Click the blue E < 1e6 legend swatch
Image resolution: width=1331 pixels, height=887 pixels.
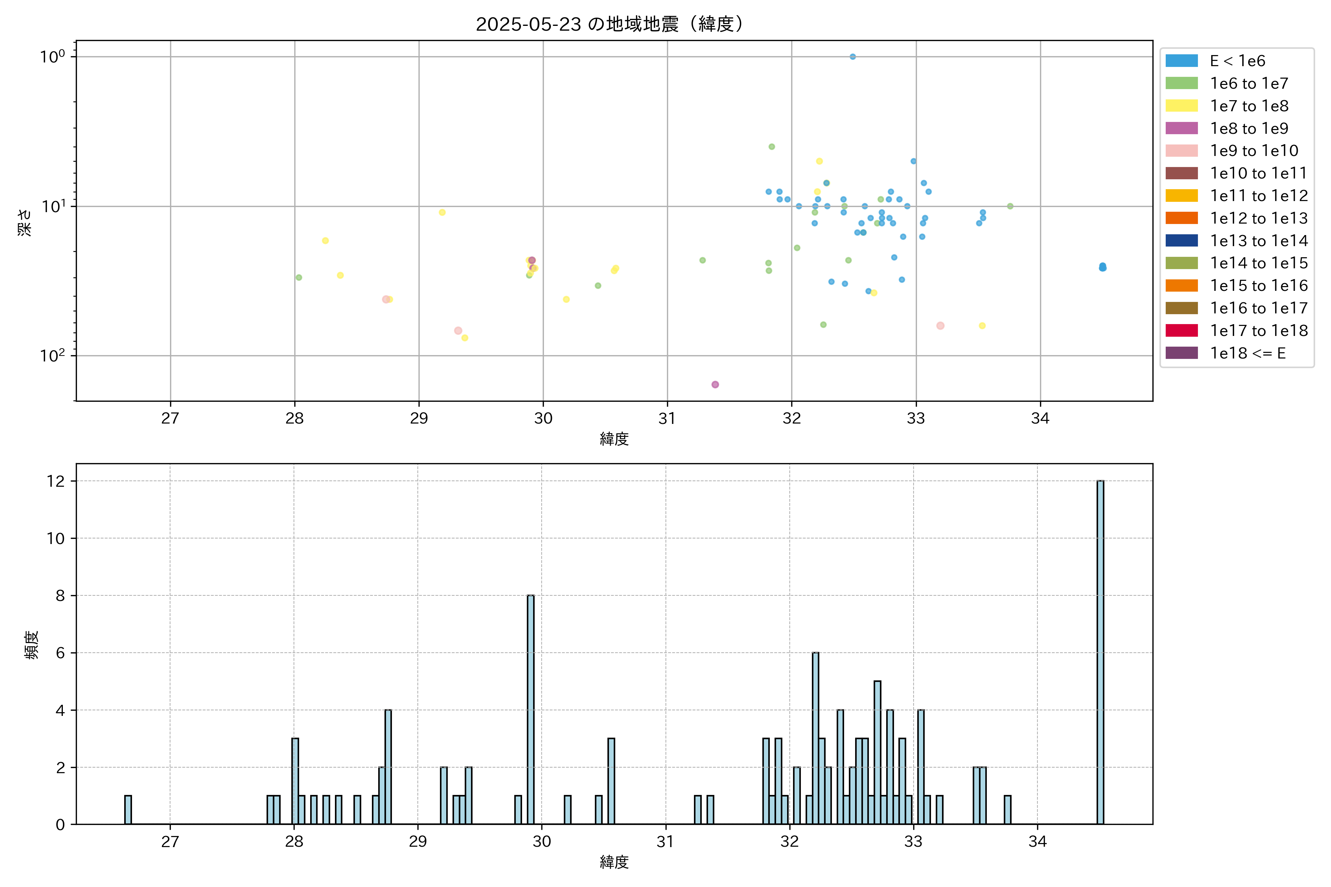1181,61
